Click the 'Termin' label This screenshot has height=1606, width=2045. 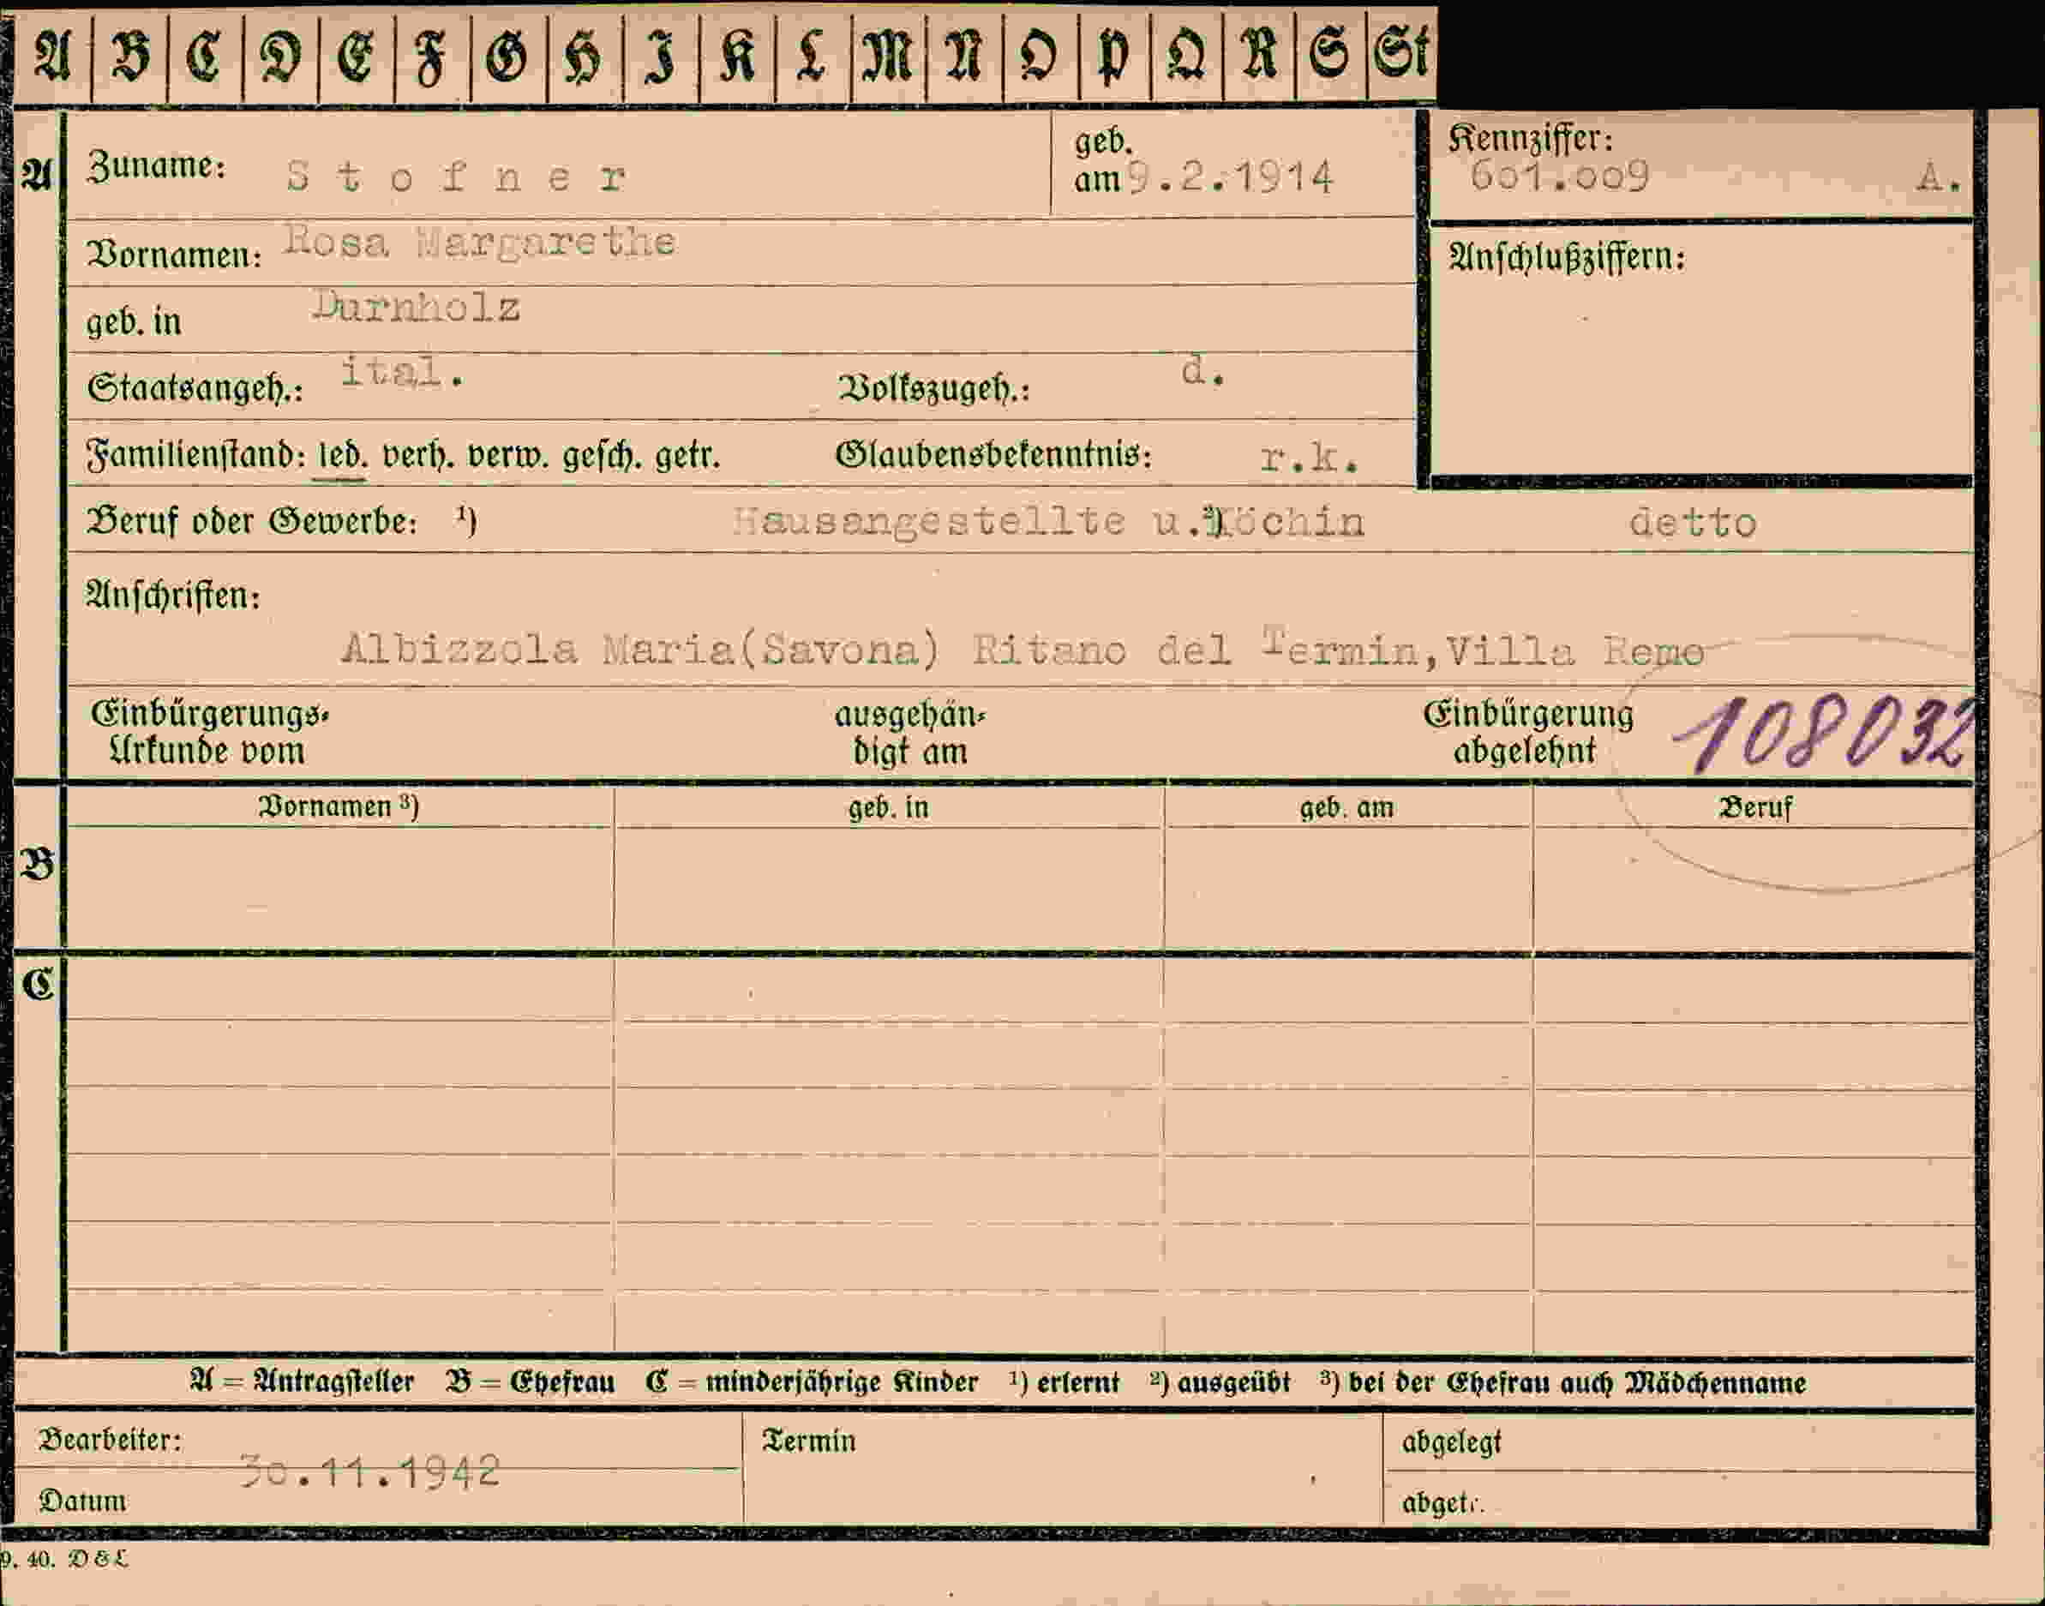click(x=808, y=1441)
